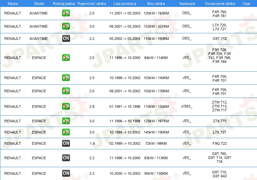
Task: Click the F9Q 722 engine code
Action: [x=220, y=143]
